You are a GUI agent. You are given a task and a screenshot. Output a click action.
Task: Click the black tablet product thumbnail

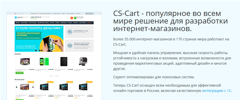pos(64,62)
